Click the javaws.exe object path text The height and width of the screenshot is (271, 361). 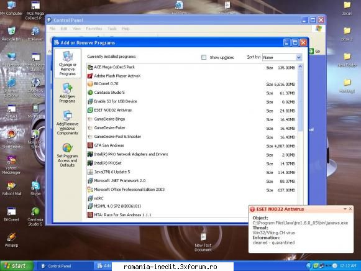pyautogui.click(x=300, y=223)
